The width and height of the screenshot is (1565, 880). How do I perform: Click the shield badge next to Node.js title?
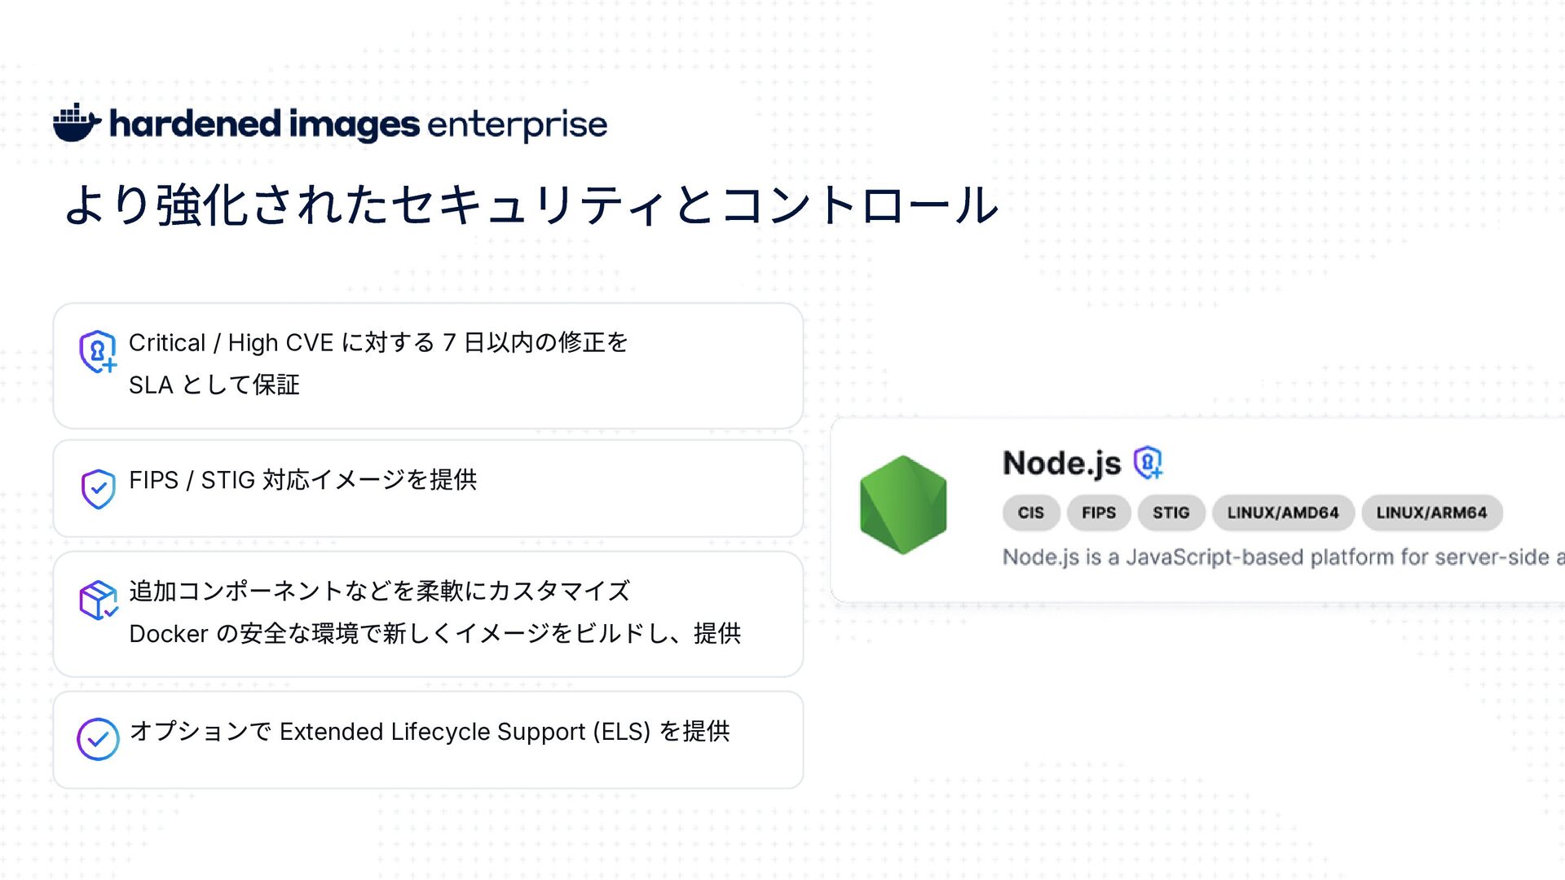[x=1148, y=463]
